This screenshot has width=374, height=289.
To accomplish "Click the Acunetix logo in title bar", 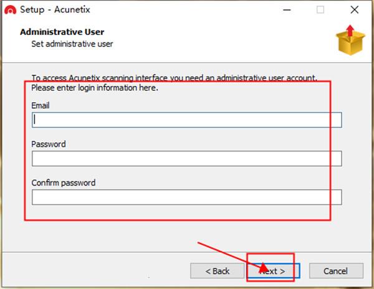I will coord(10,10).
